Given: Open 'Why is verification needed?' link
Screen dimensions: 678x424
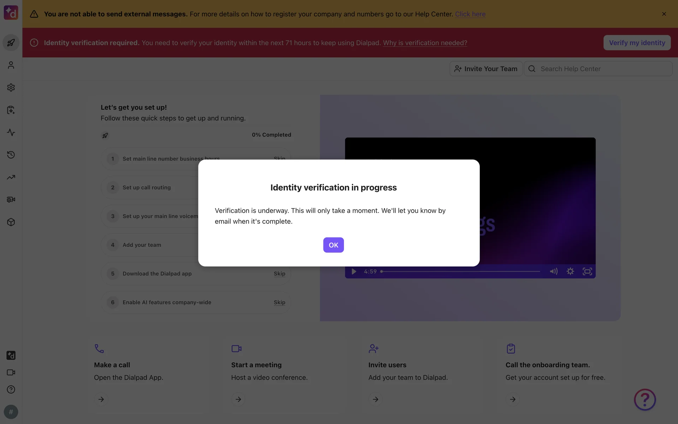Looking at the screenshot, I should pos(425,43).
